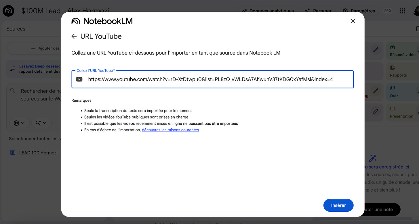Open the Résumé vidéo tile
This screenshot has height=224, width=419.
[403, 51]
